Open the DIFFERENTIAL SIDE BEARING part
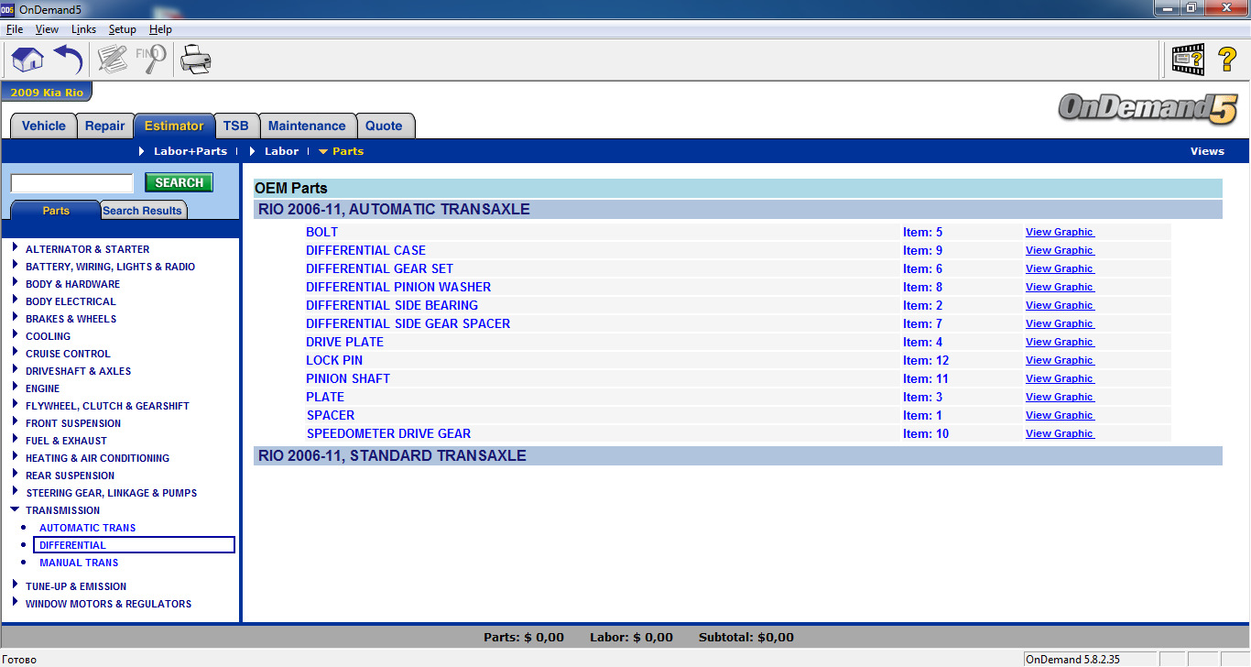Viewport: 1251px width, 667px height. tap(392, 305)
